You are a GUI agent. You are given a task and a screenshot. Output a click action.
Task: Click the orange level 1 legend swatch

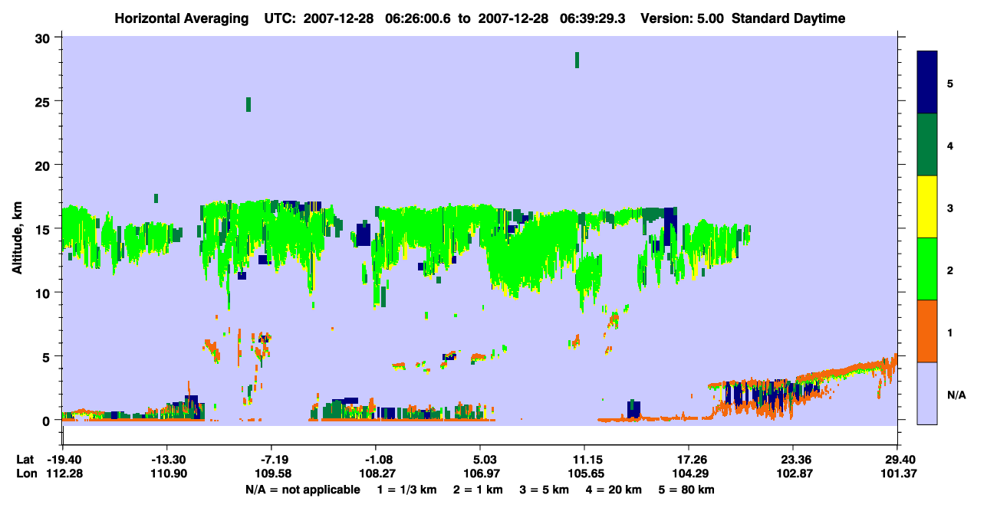[x=927, y=331]
